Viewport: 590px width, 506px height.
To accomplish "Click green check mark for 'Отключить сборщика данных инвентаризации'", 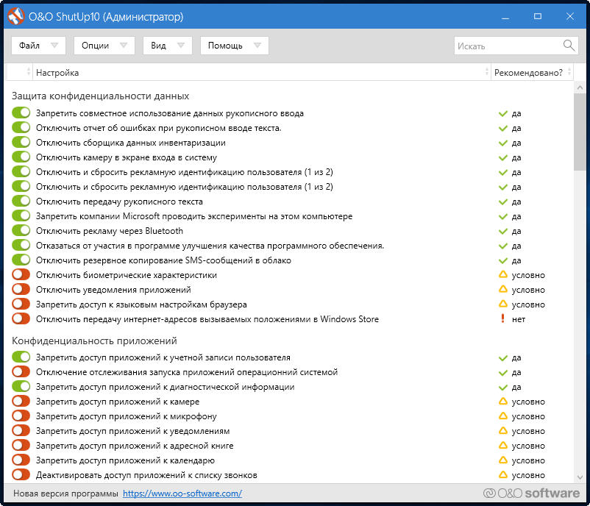I will pyautogui.click(x=502, y=143).
